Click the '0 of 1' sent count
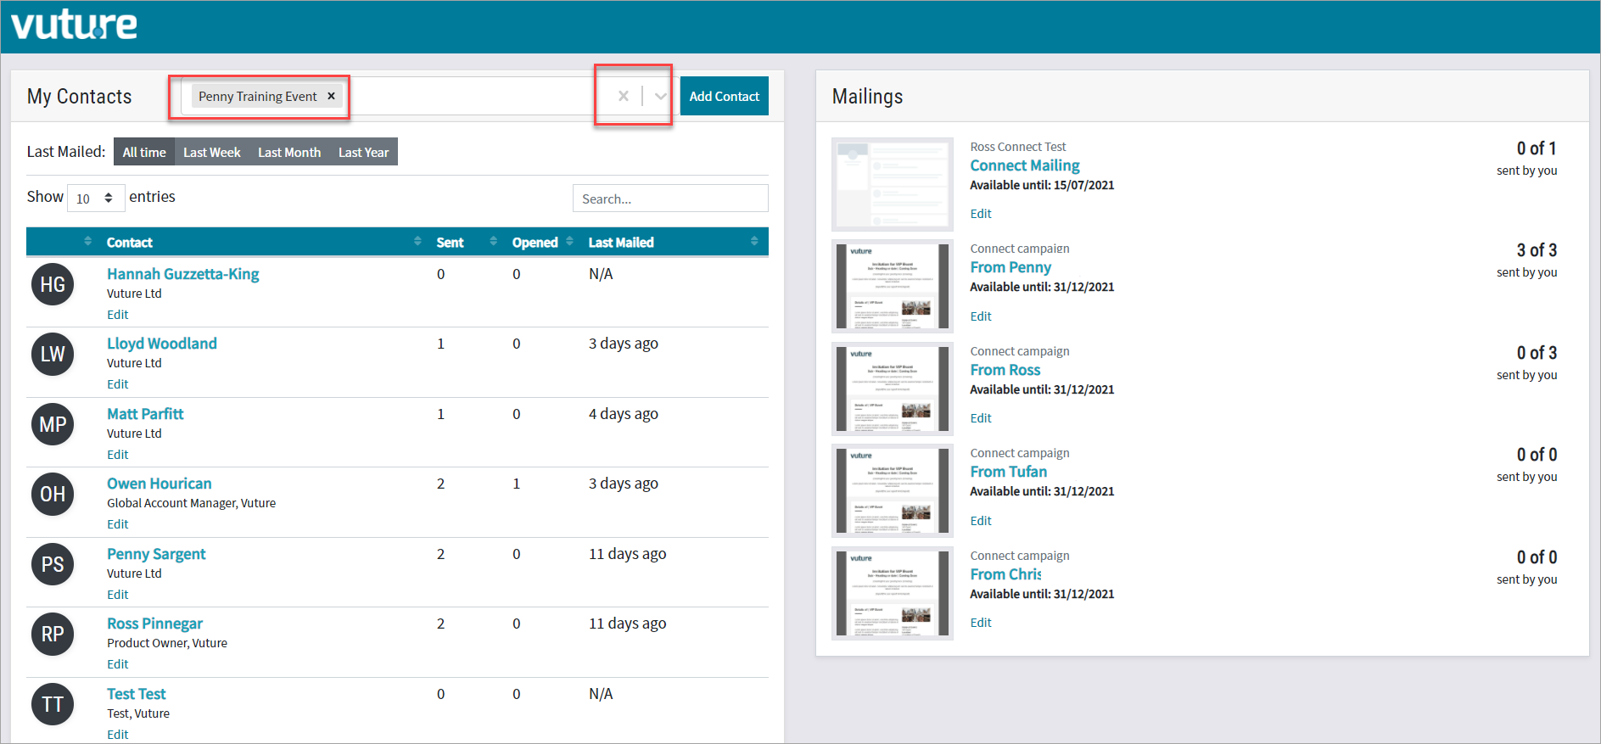The image size is (1601, 744). [x=1537, y=148]
